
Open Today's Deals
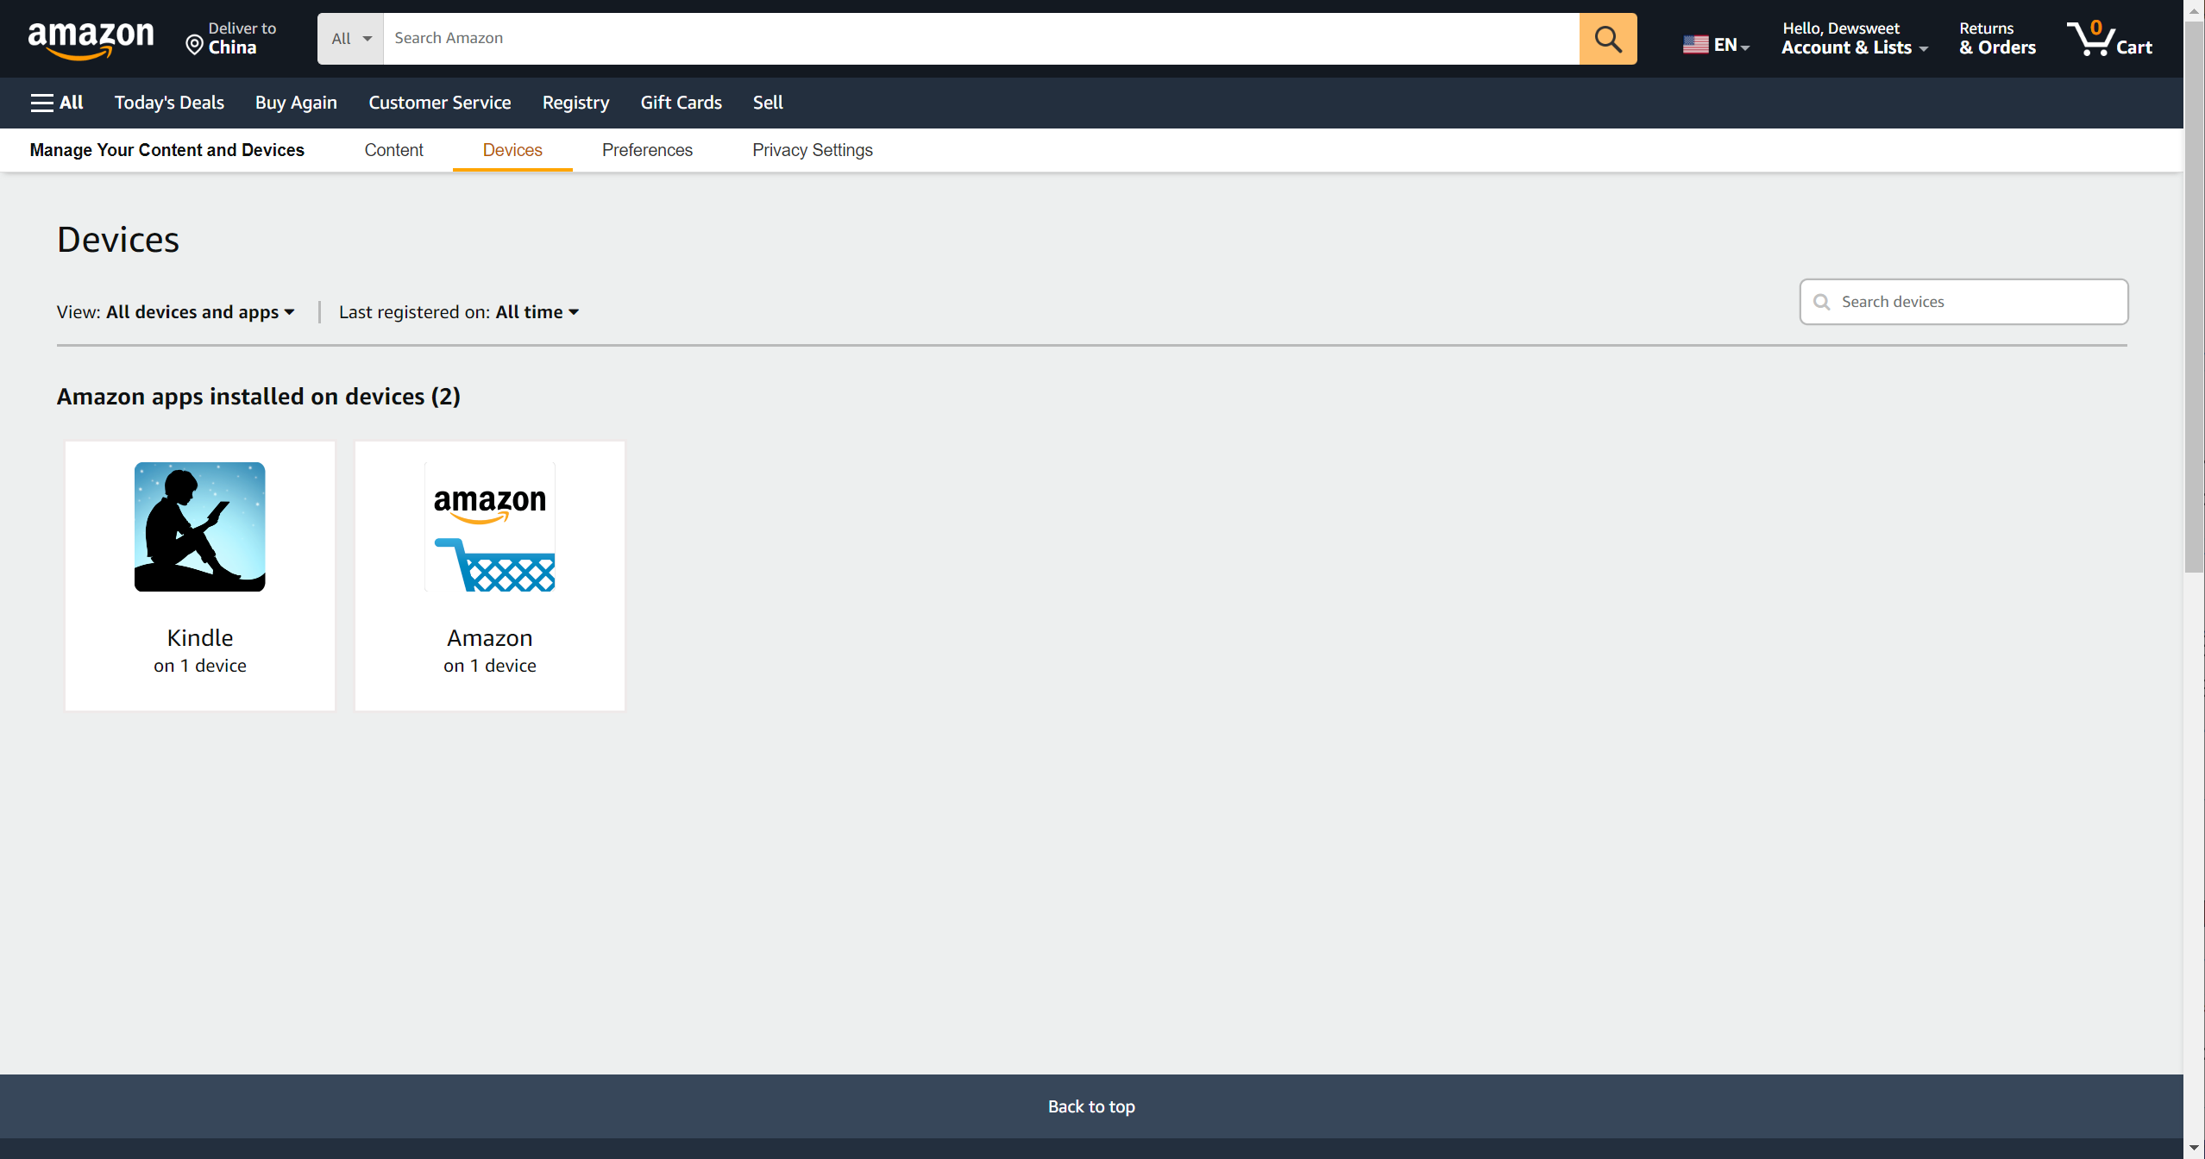click(x=169, y=103)
